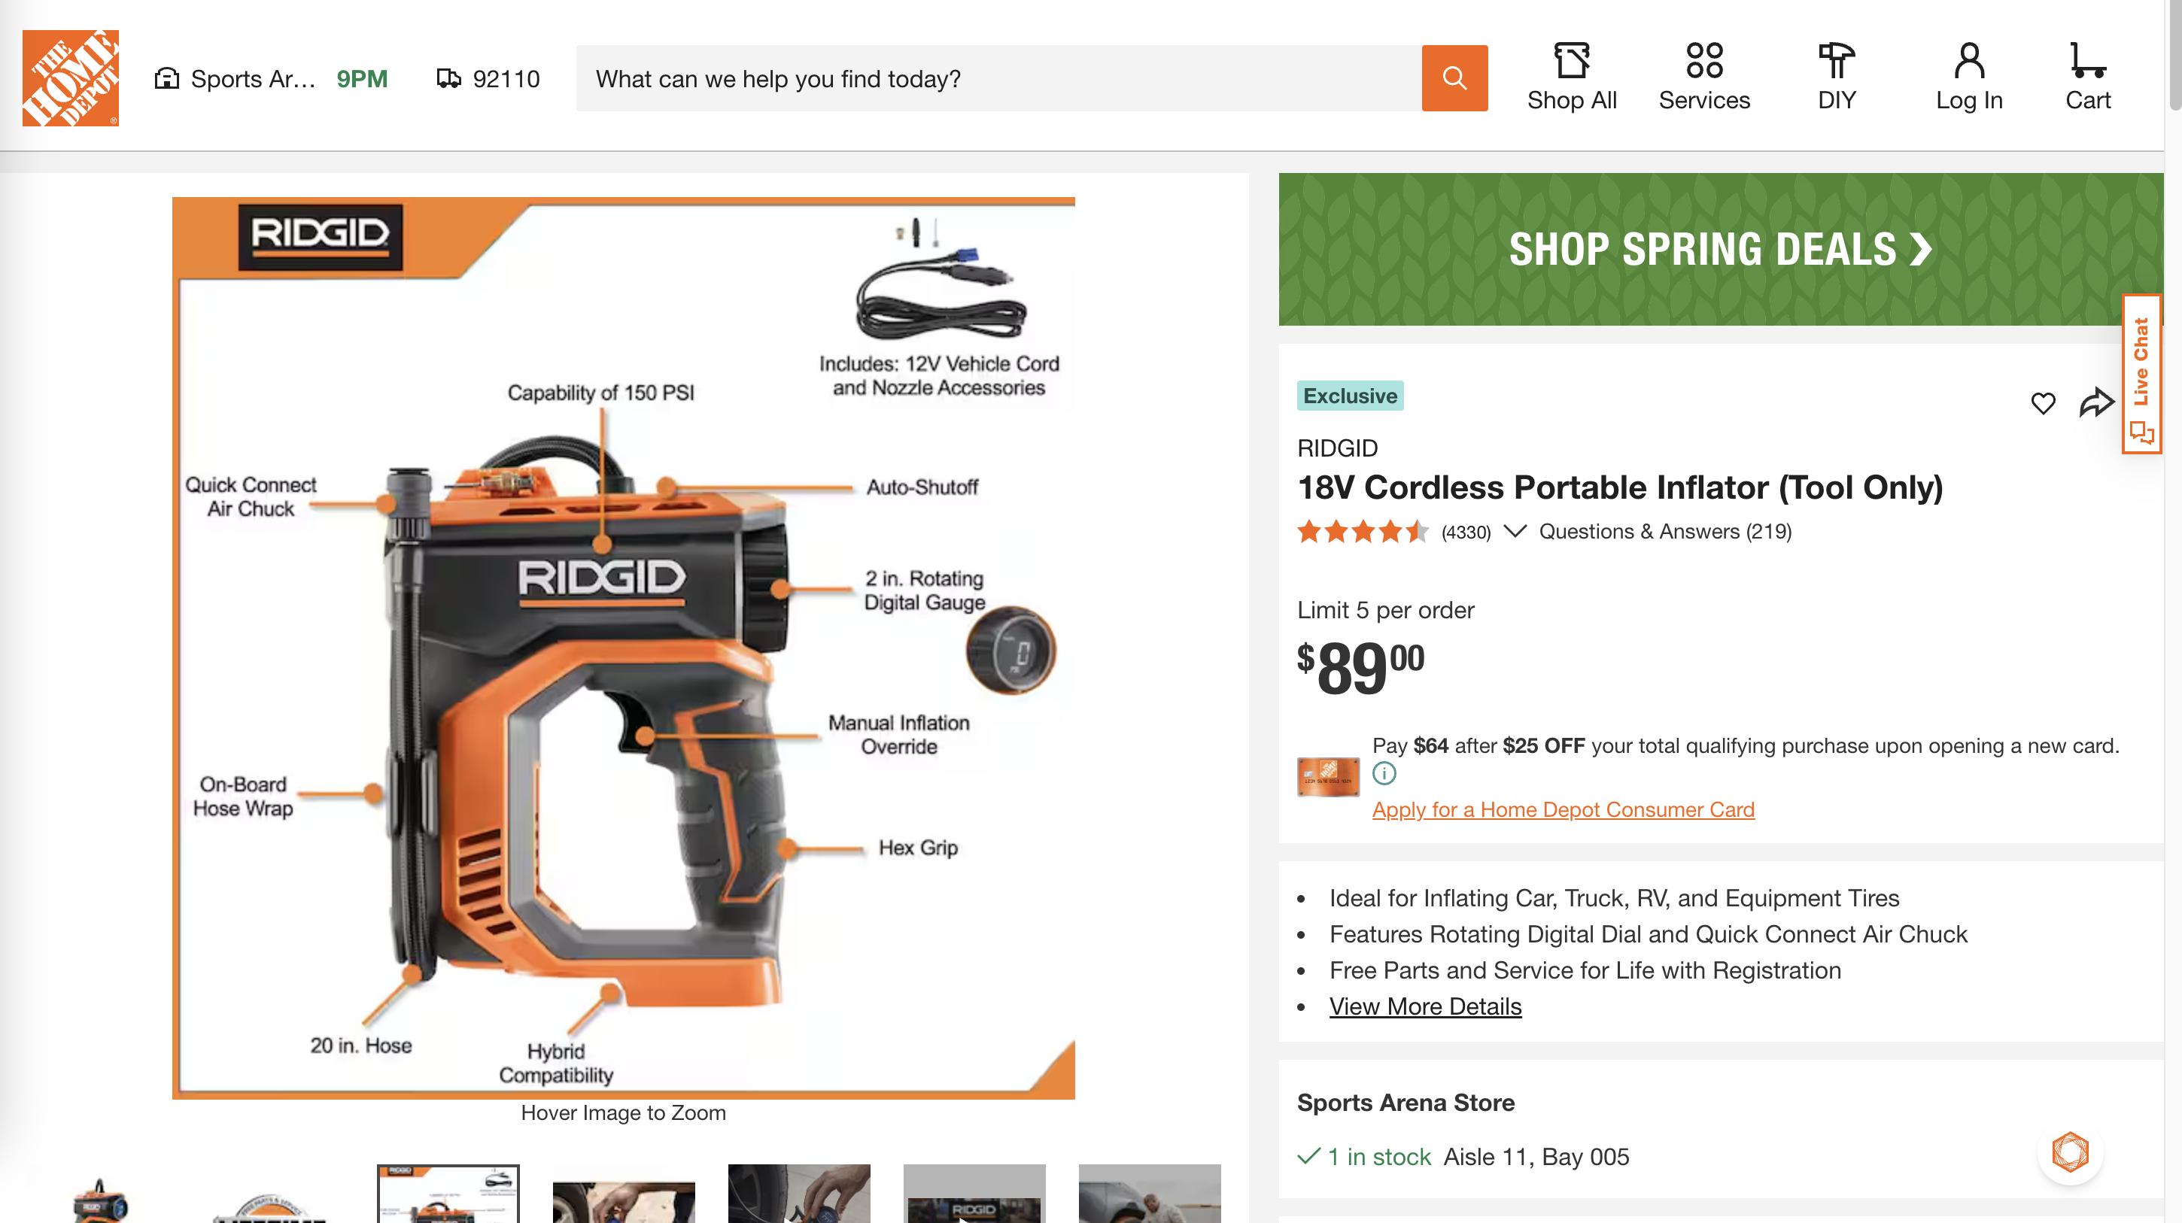This screenshot has height=1223, width=2182.
Task: Click Apply for a Home Depot Consumer Card
Action: (1563, 809)
